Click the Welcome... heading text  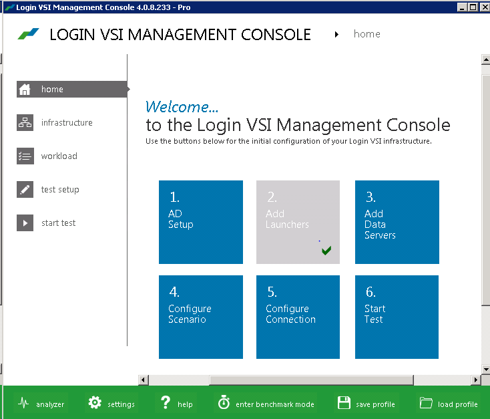182,107
